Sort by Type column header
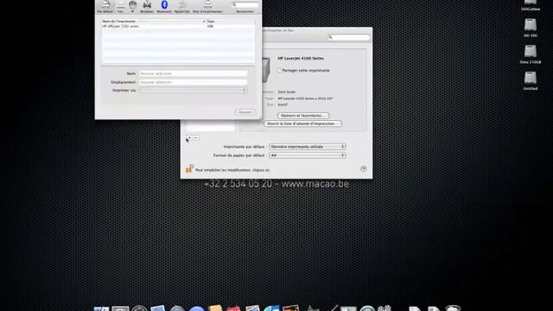 click(x=231, y=22)
